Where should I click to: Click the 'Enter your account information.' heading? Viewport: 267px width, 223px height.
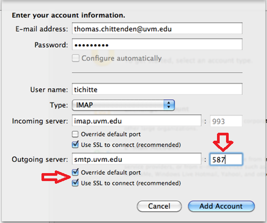pos(69,15)
